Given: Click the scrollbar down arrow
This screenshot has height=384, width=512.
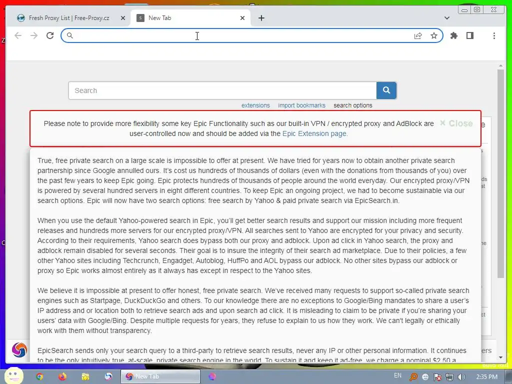Looking at the screenshot, I should click(x=500, y=357).
